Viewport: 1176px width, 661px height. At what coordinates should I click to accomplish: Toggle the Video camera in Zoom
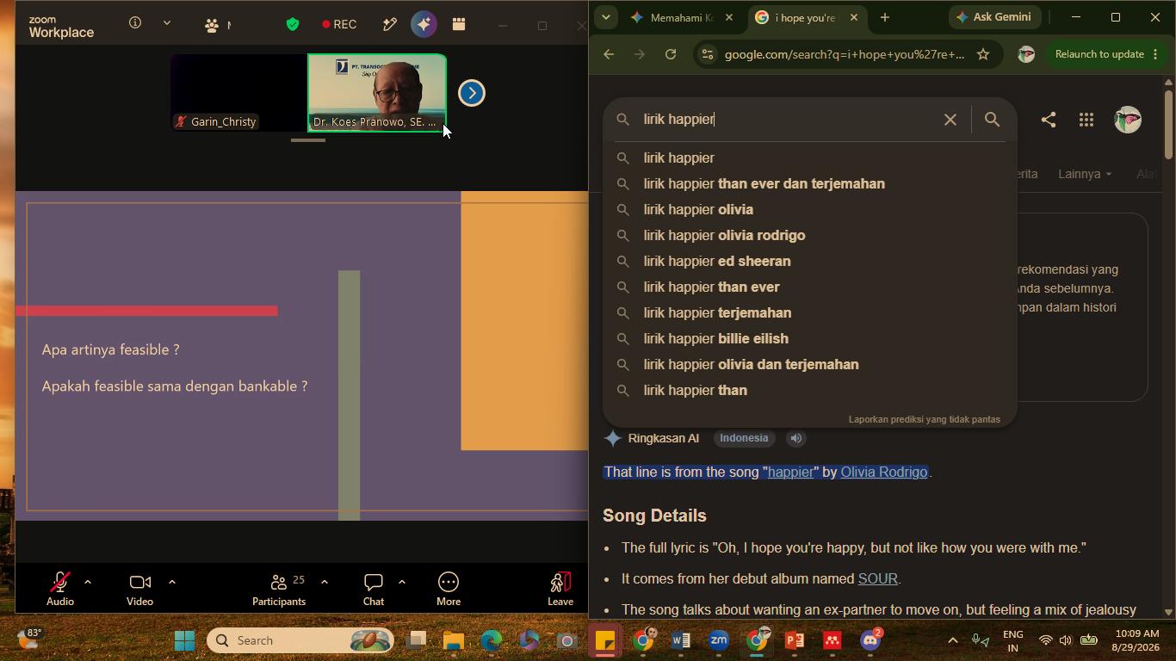point(139,590)
